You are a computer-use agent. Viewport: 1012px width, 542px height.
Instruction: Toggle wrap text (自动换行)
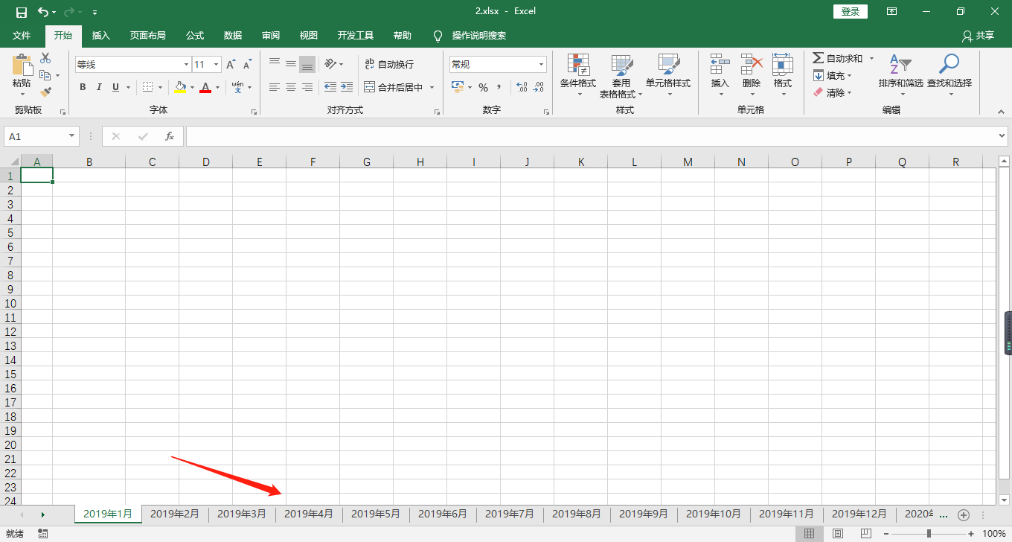[x=388, y=65]
